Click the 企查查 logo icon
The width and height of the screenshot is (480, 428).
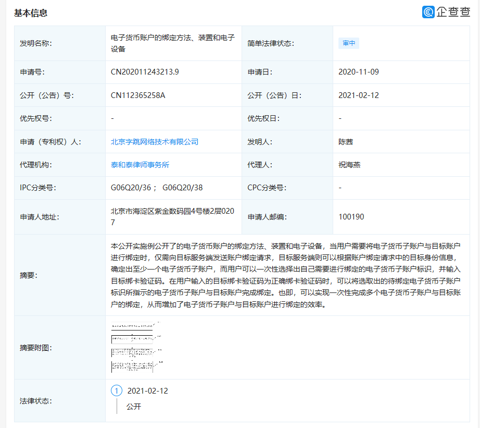428,12
